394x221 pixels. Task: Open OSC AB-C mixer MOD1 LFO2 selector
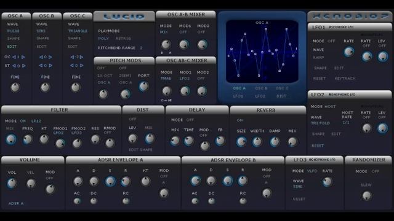coord(185,79)
